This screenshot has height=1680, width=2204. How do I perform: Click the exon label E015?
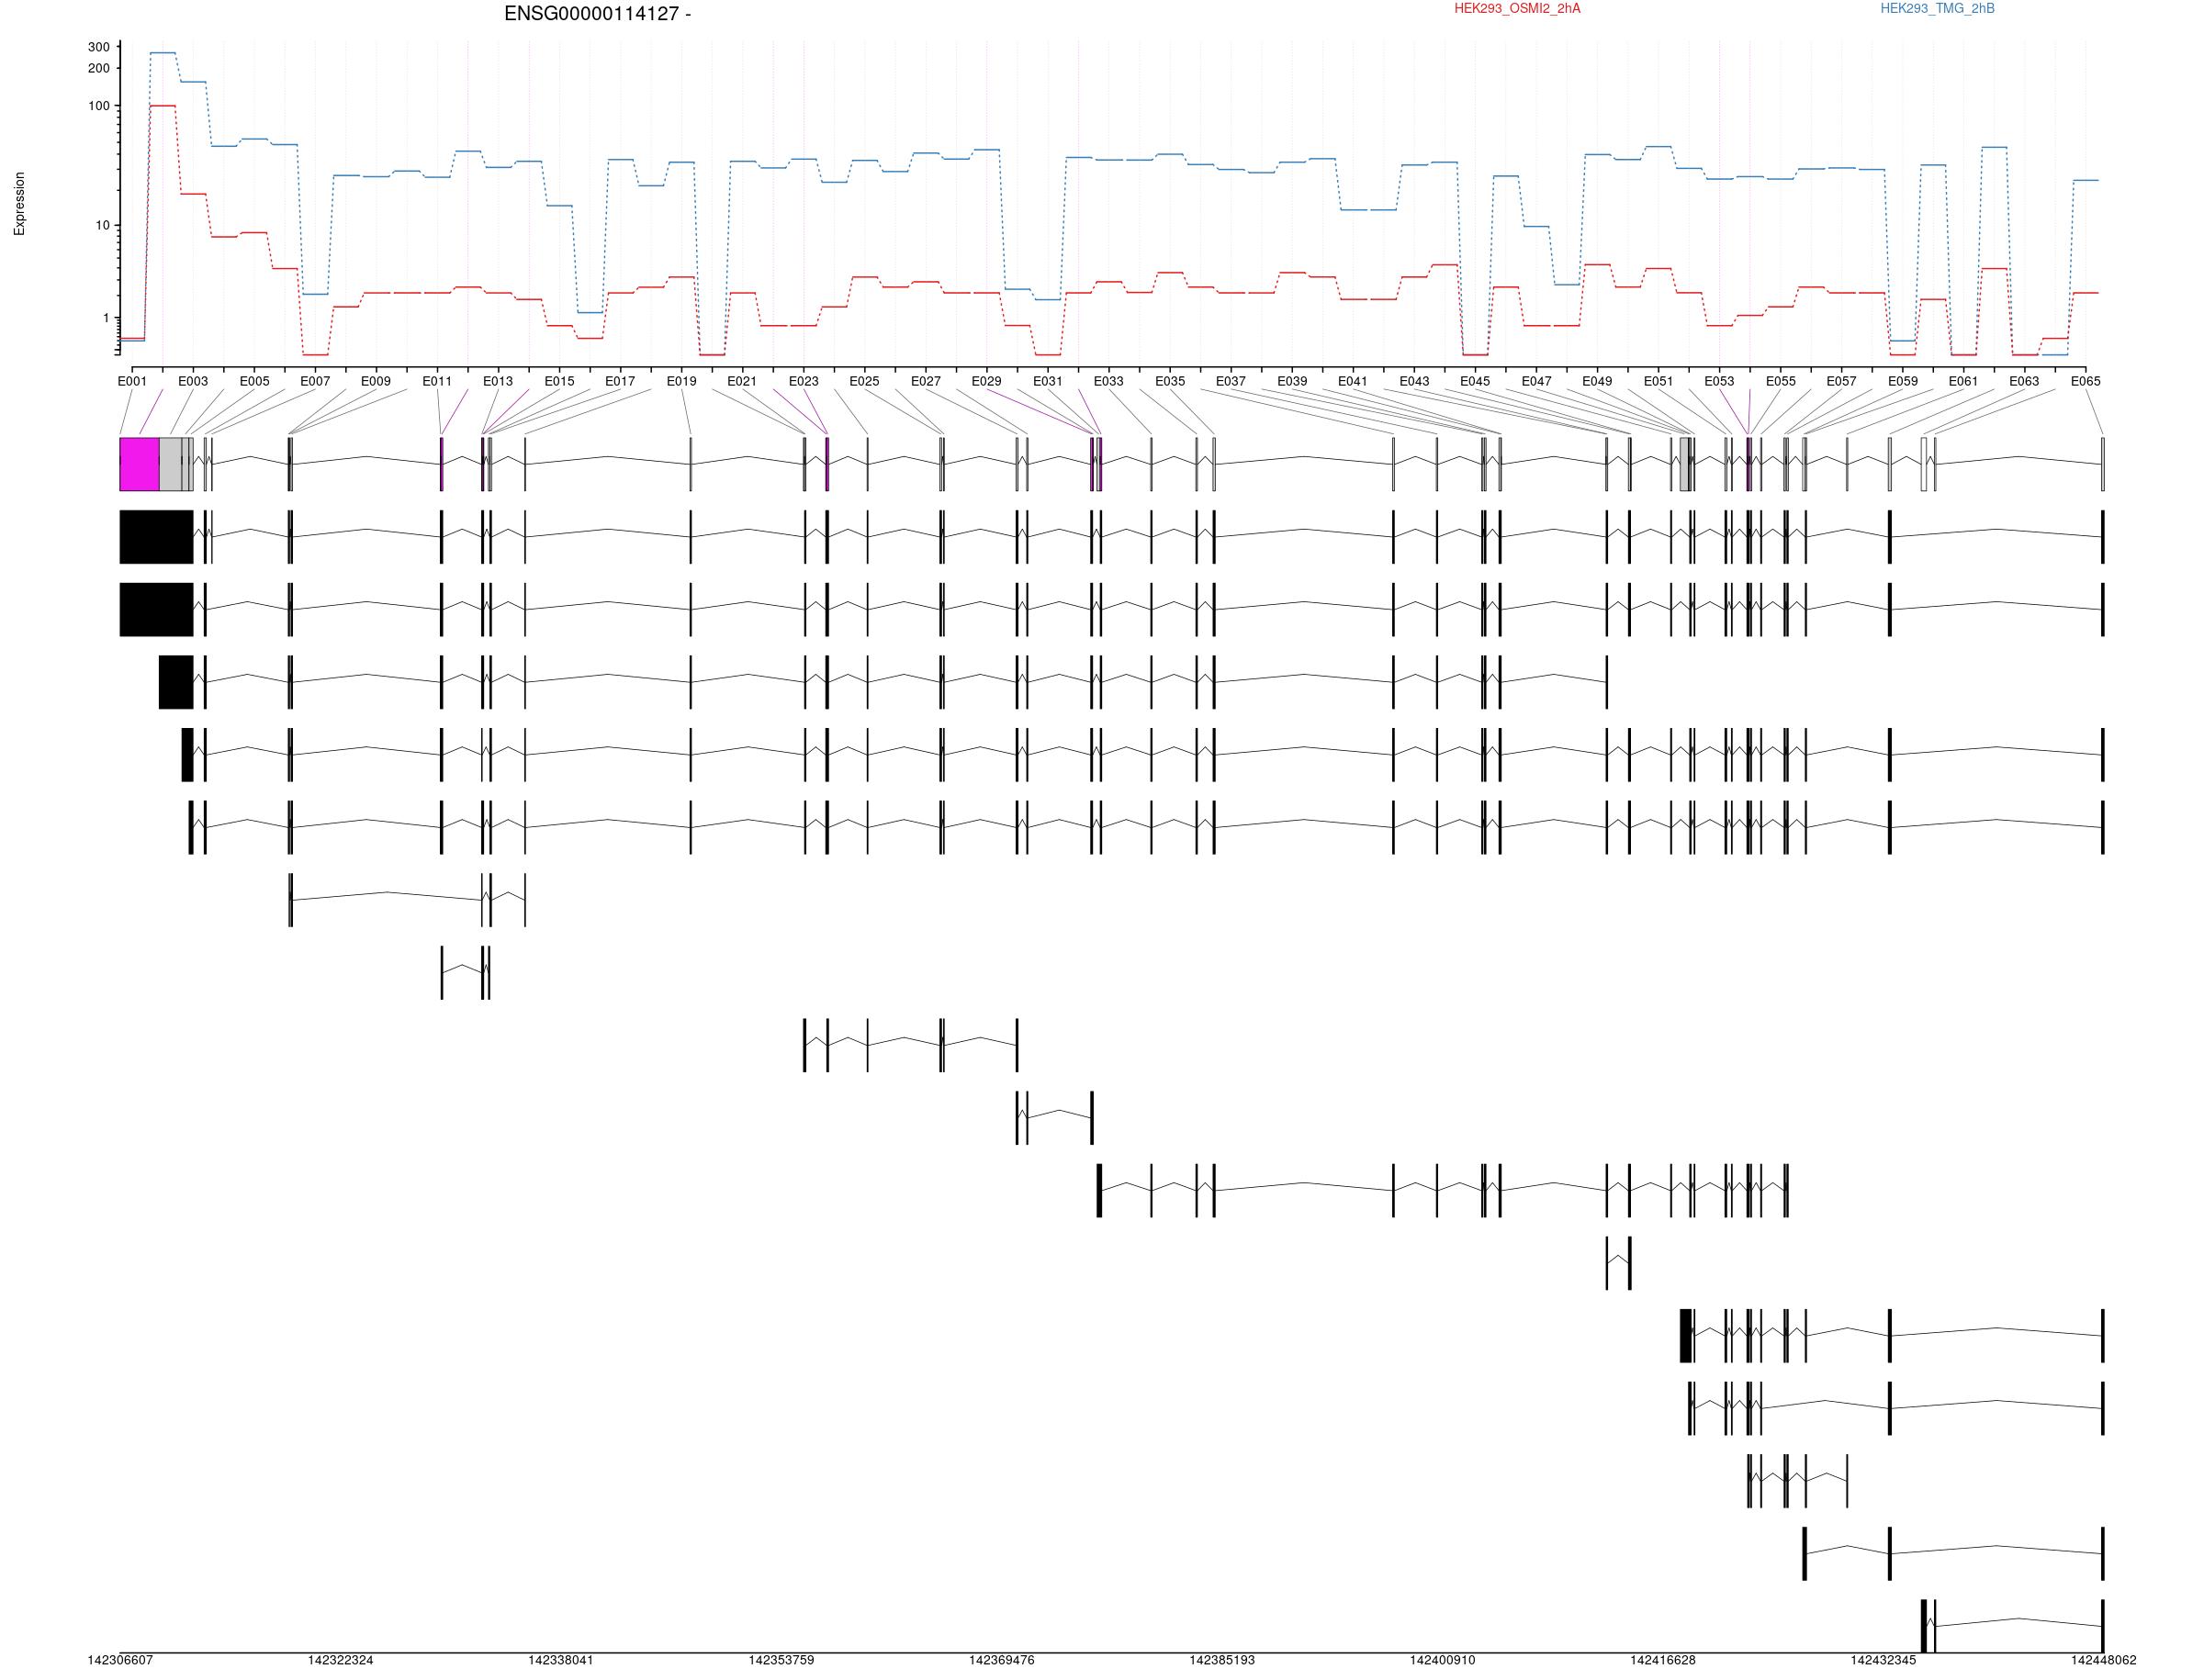[559, 381]
